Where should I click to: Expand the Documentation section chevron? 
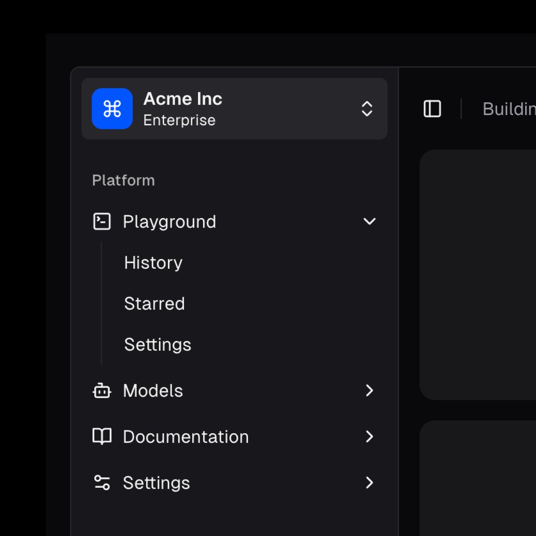[369, 436]
